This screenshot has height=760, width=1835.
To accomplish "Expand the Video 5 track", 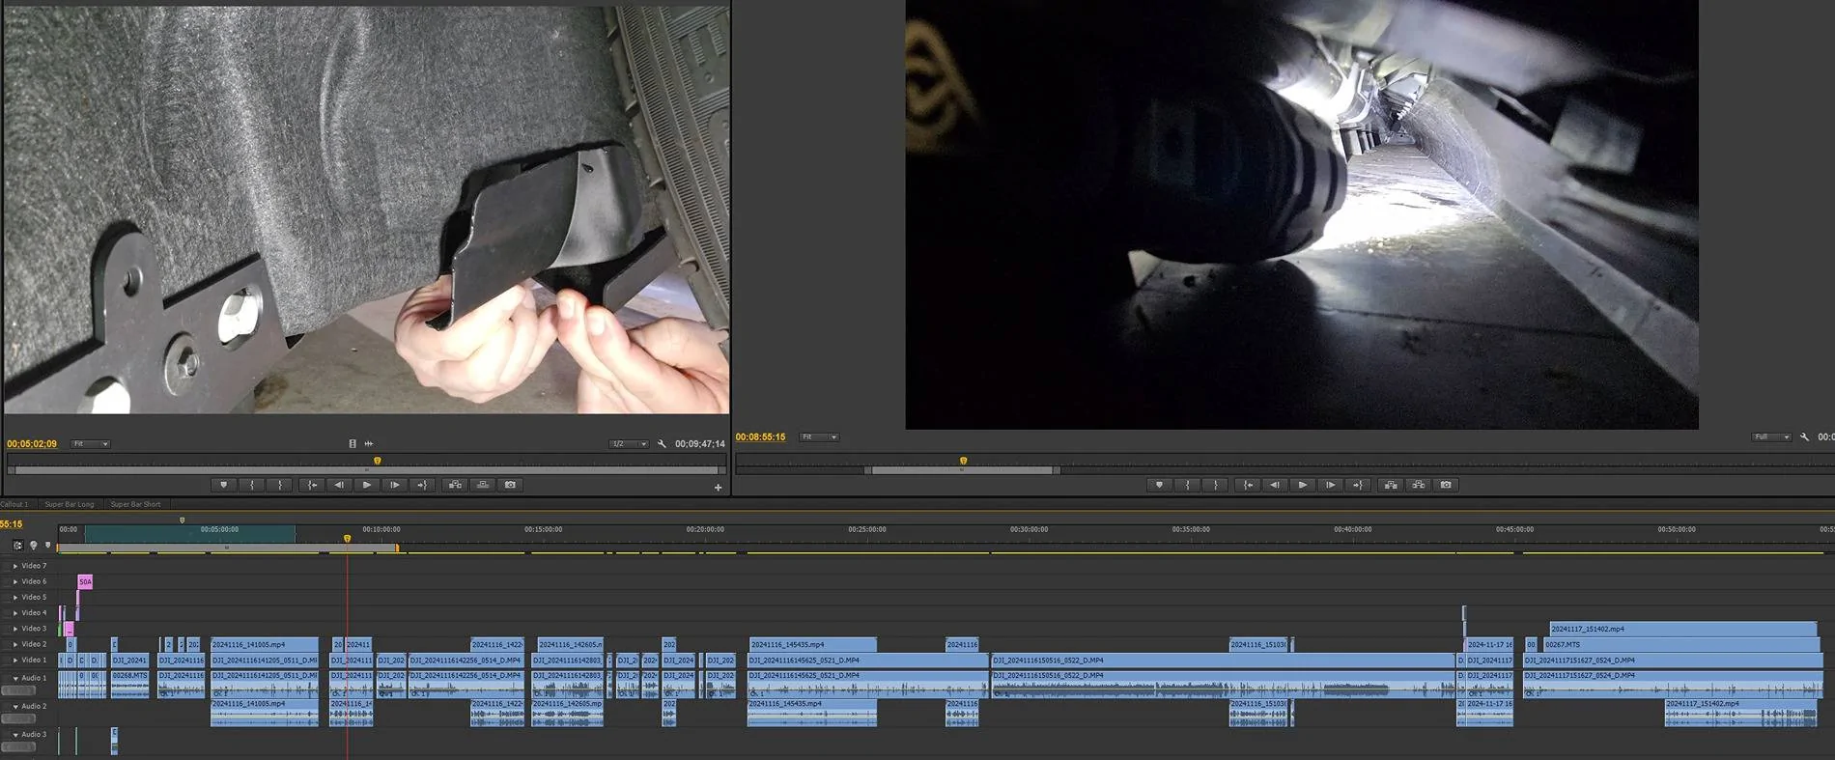I will tap(15, 598).
